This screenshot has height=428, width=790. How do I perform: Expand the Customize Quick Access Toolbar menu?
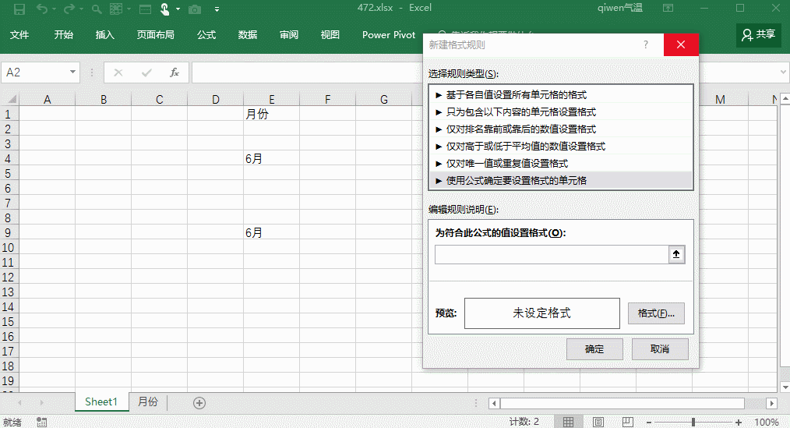click(217, 9)
